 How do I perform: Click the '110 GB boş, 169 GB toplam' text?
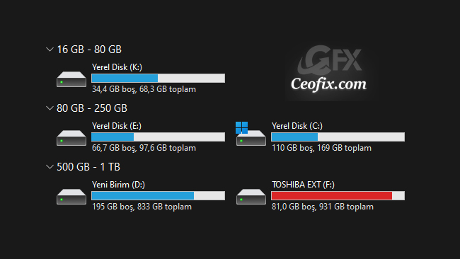[x=321, y=148]
